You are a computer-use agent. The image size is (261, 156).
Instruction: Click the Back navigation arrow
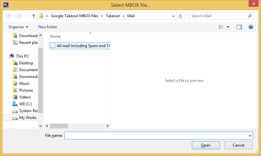(x=9, y=16)
